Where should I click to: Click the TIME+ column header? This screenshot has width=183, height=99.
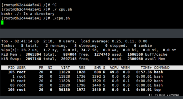tap(146, 68)
